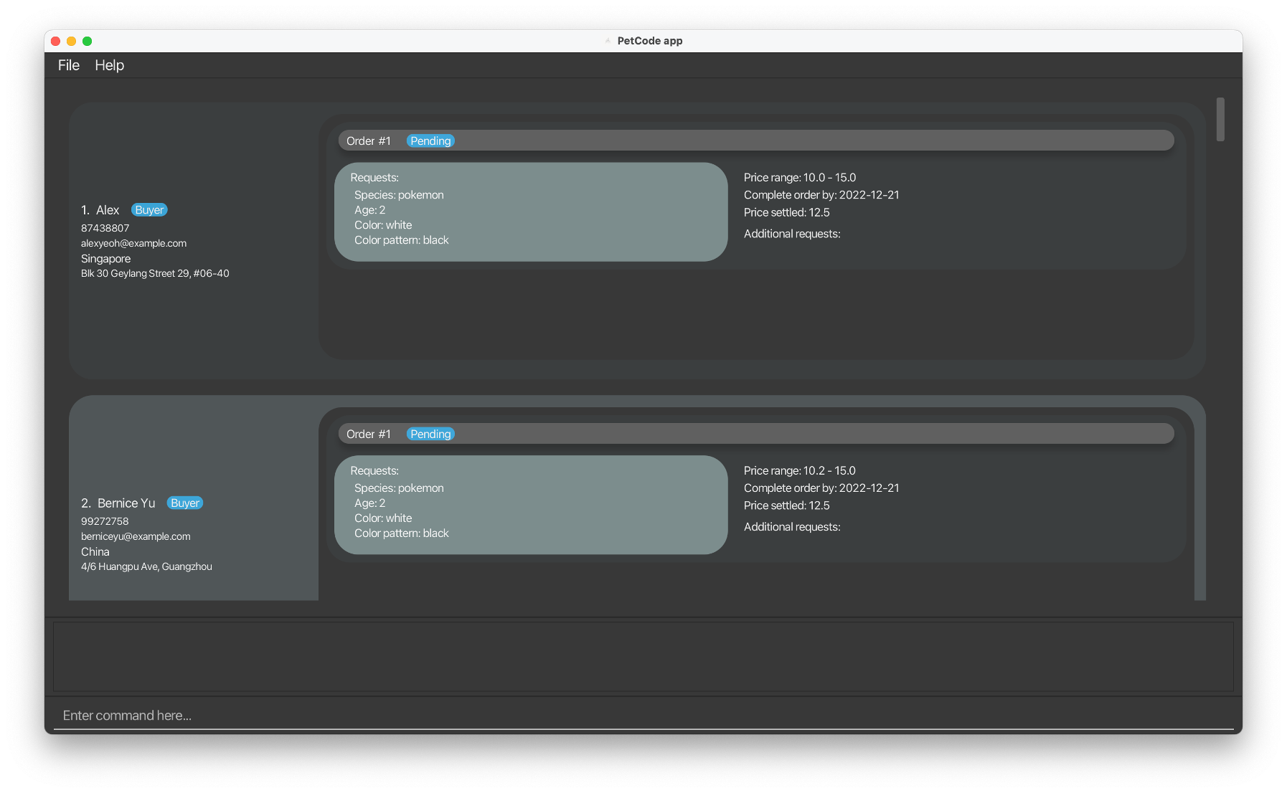This screenshot has height=793, width=1287.
Task: Close the PetCode app window
Action: click(56, 41)
